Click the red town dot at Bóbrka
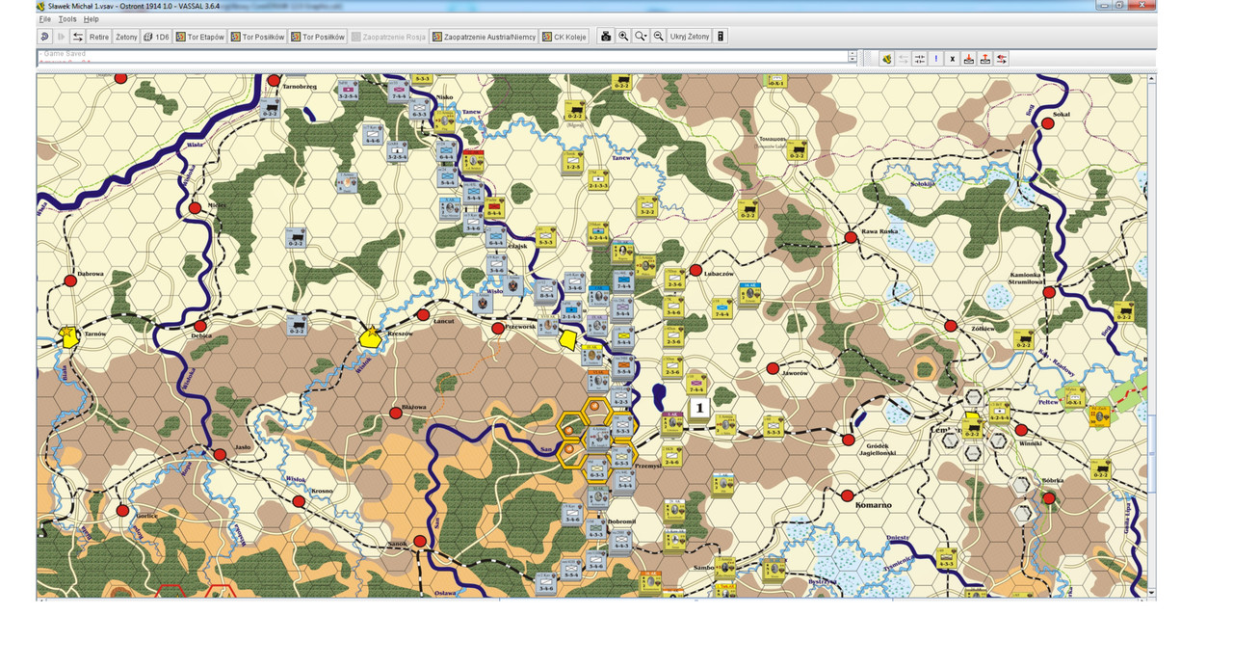Viewport: 1233px width, 668px height. (1048, 498)
